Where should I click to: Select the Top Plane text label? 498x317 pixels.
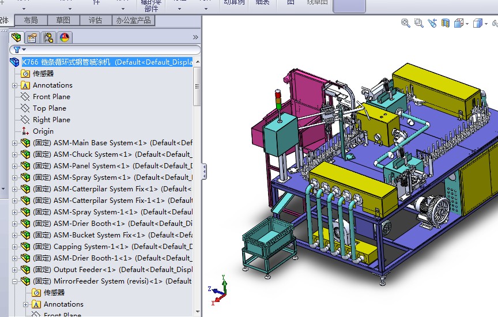[x=50, y=108]
